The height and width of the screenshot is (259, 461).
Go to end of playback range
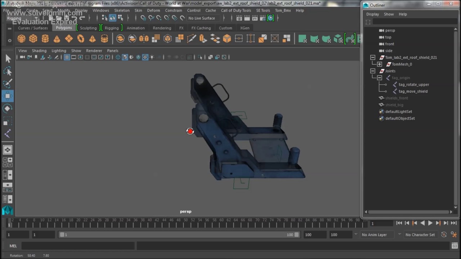coord(453,223)
